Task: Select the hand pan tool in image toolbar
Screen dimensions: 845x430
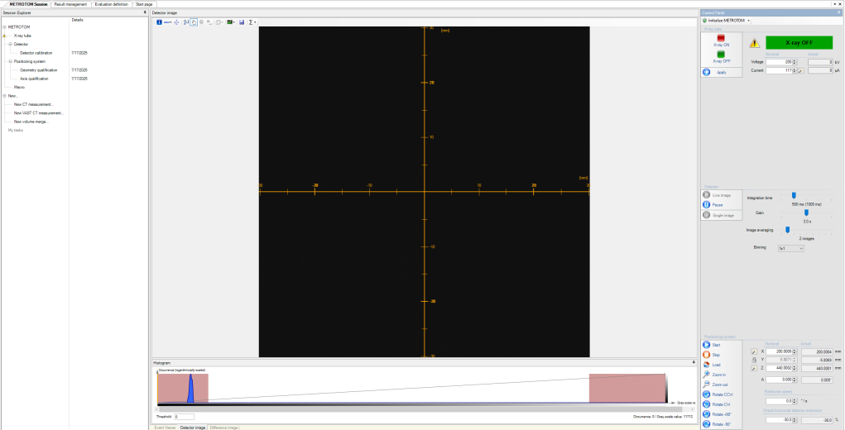Action: 193,22
